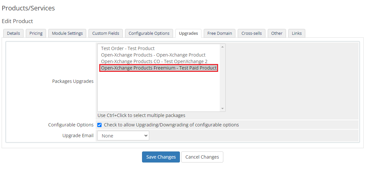366x182 pixels.
Task: Click the Save Changes button
Action: [x=161, y=157]
